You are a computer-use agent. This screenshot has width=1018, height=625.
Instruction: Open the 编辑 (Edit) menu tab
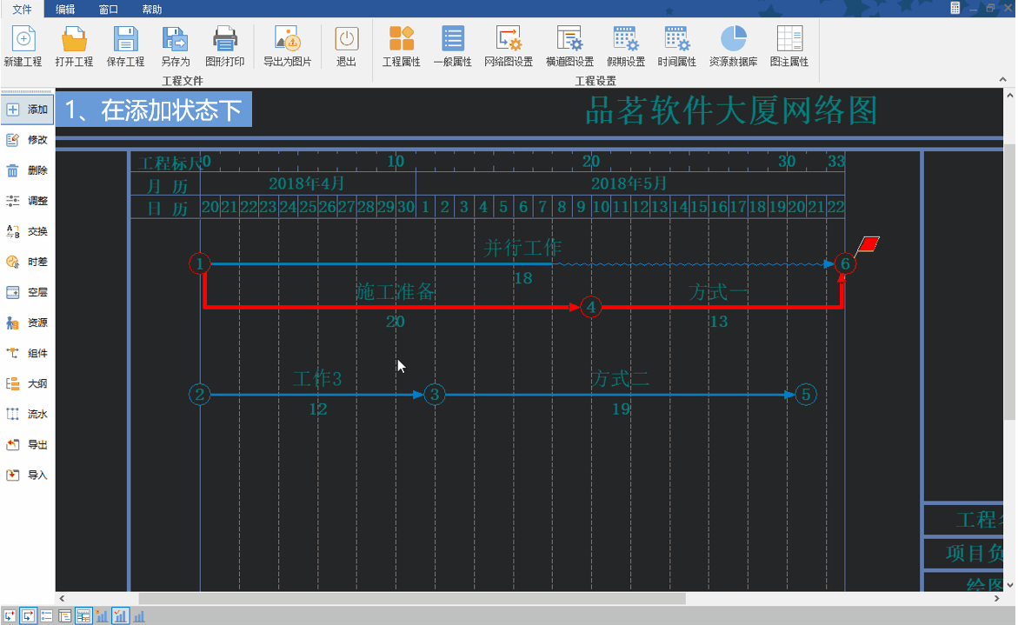65,10
